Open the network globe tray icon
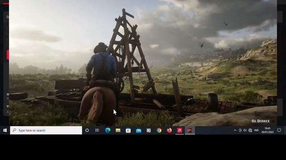The height and width of the screenshot is (160, 286). click(x=250, y=130)
